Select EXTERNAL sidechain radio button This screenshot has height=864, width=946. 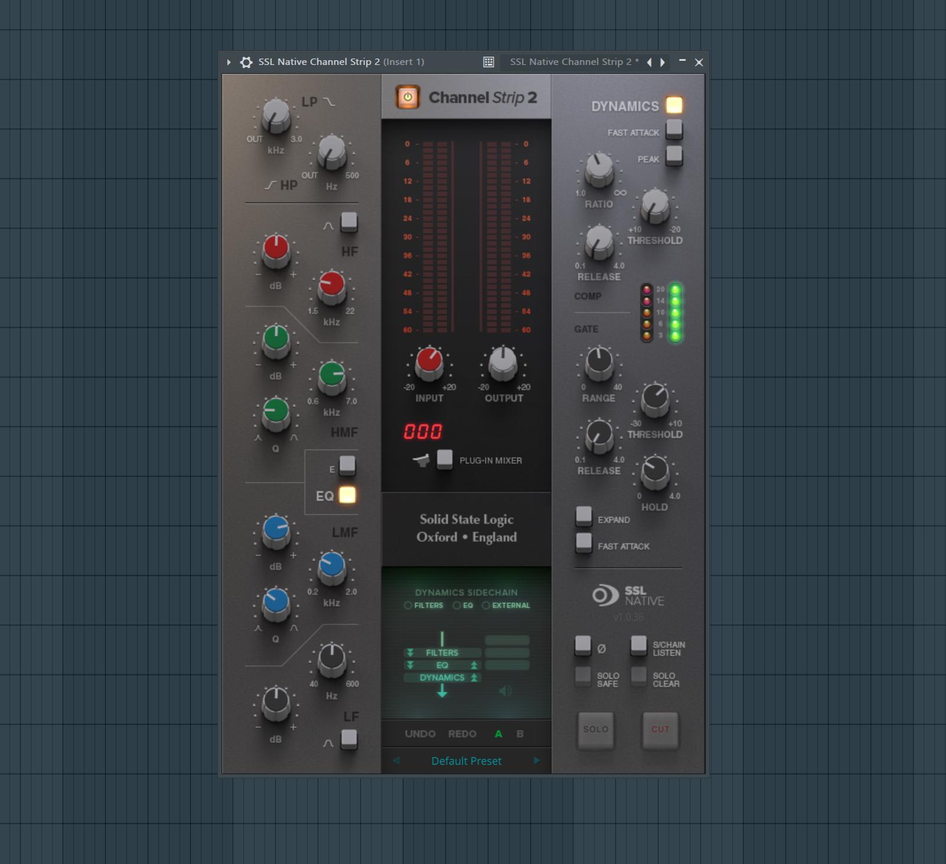pyautogui.click(x=486, y=605)
